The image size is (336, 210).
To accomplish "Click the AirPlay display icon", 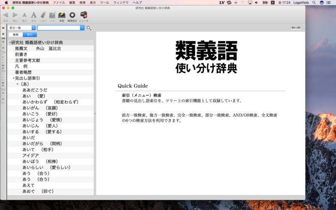I will click(250, 3).
